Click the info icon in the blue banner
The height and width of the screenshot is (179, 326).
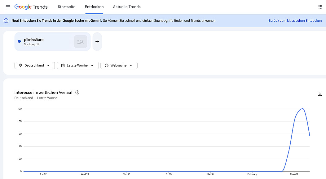coord(6,21)
